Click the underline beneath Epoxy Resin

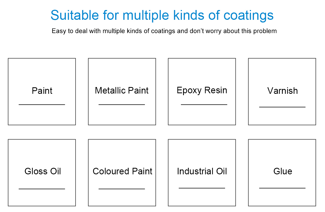pyautogui.click(x=204, y=104)
